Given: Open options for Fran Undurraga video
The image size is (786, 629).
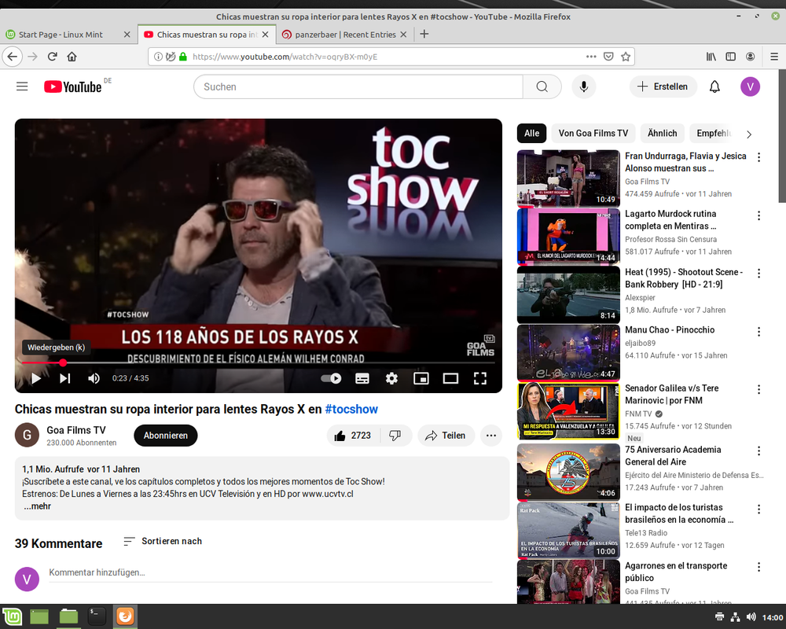Looking at the screenshot, I should (x=759, y=157).
